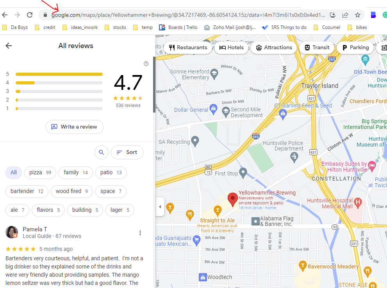The image size is (387, 288).
Task: Select the Embassy Suites hotel pin
Action: [x=372, y=166]
